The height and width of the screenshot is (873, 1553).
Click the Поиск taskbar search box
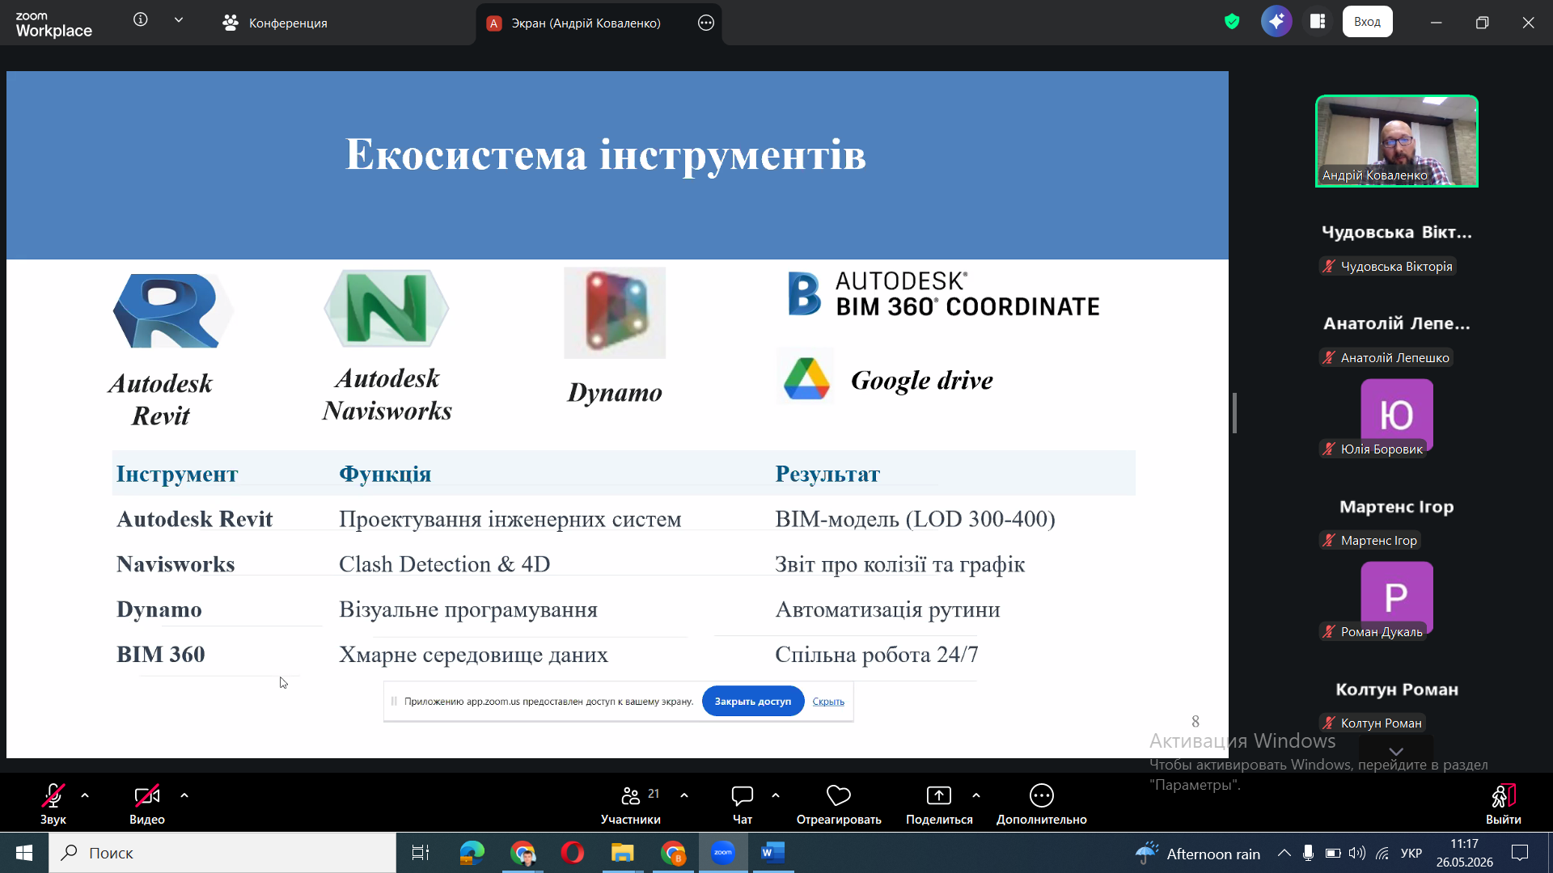[x=222, y=853]
